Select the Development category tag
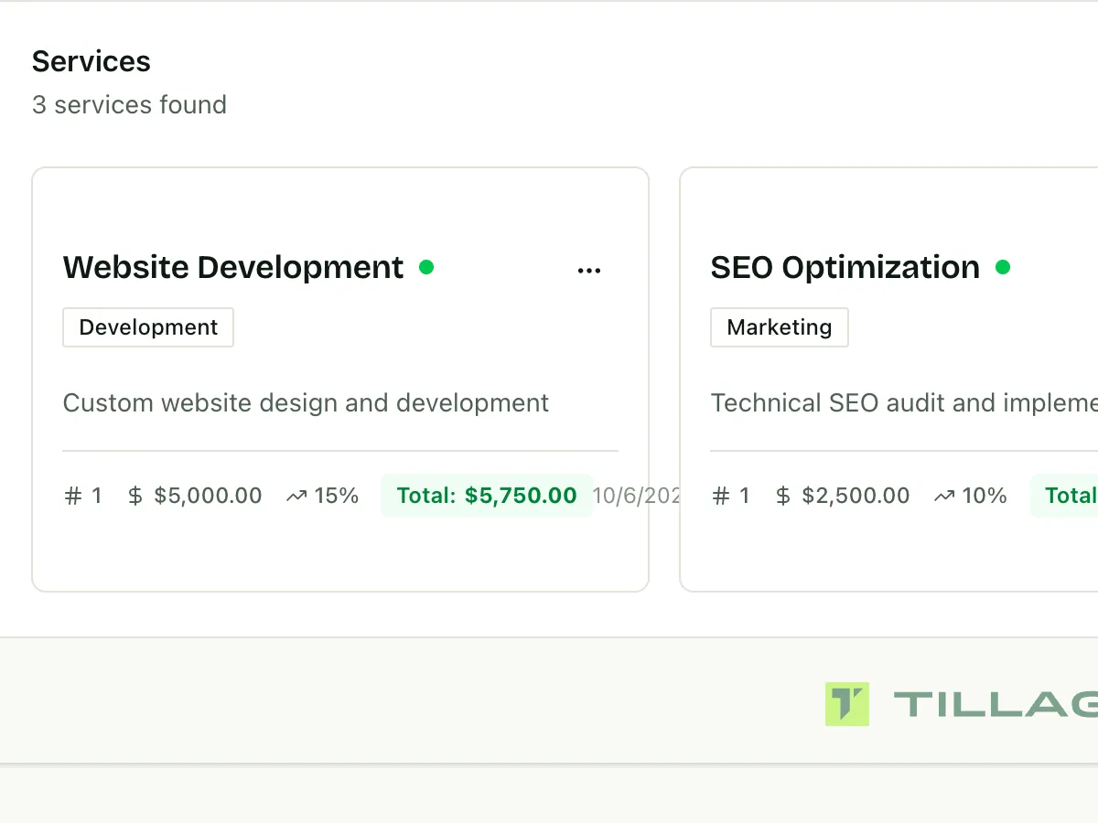1098x823 pixels. [148, 327]
